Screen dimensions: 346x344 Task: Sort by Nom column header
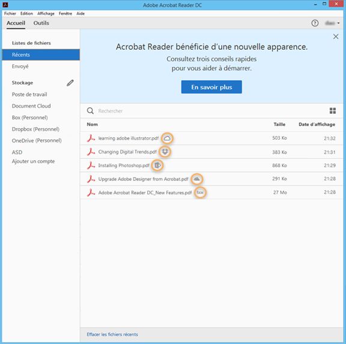click(93, 124)
